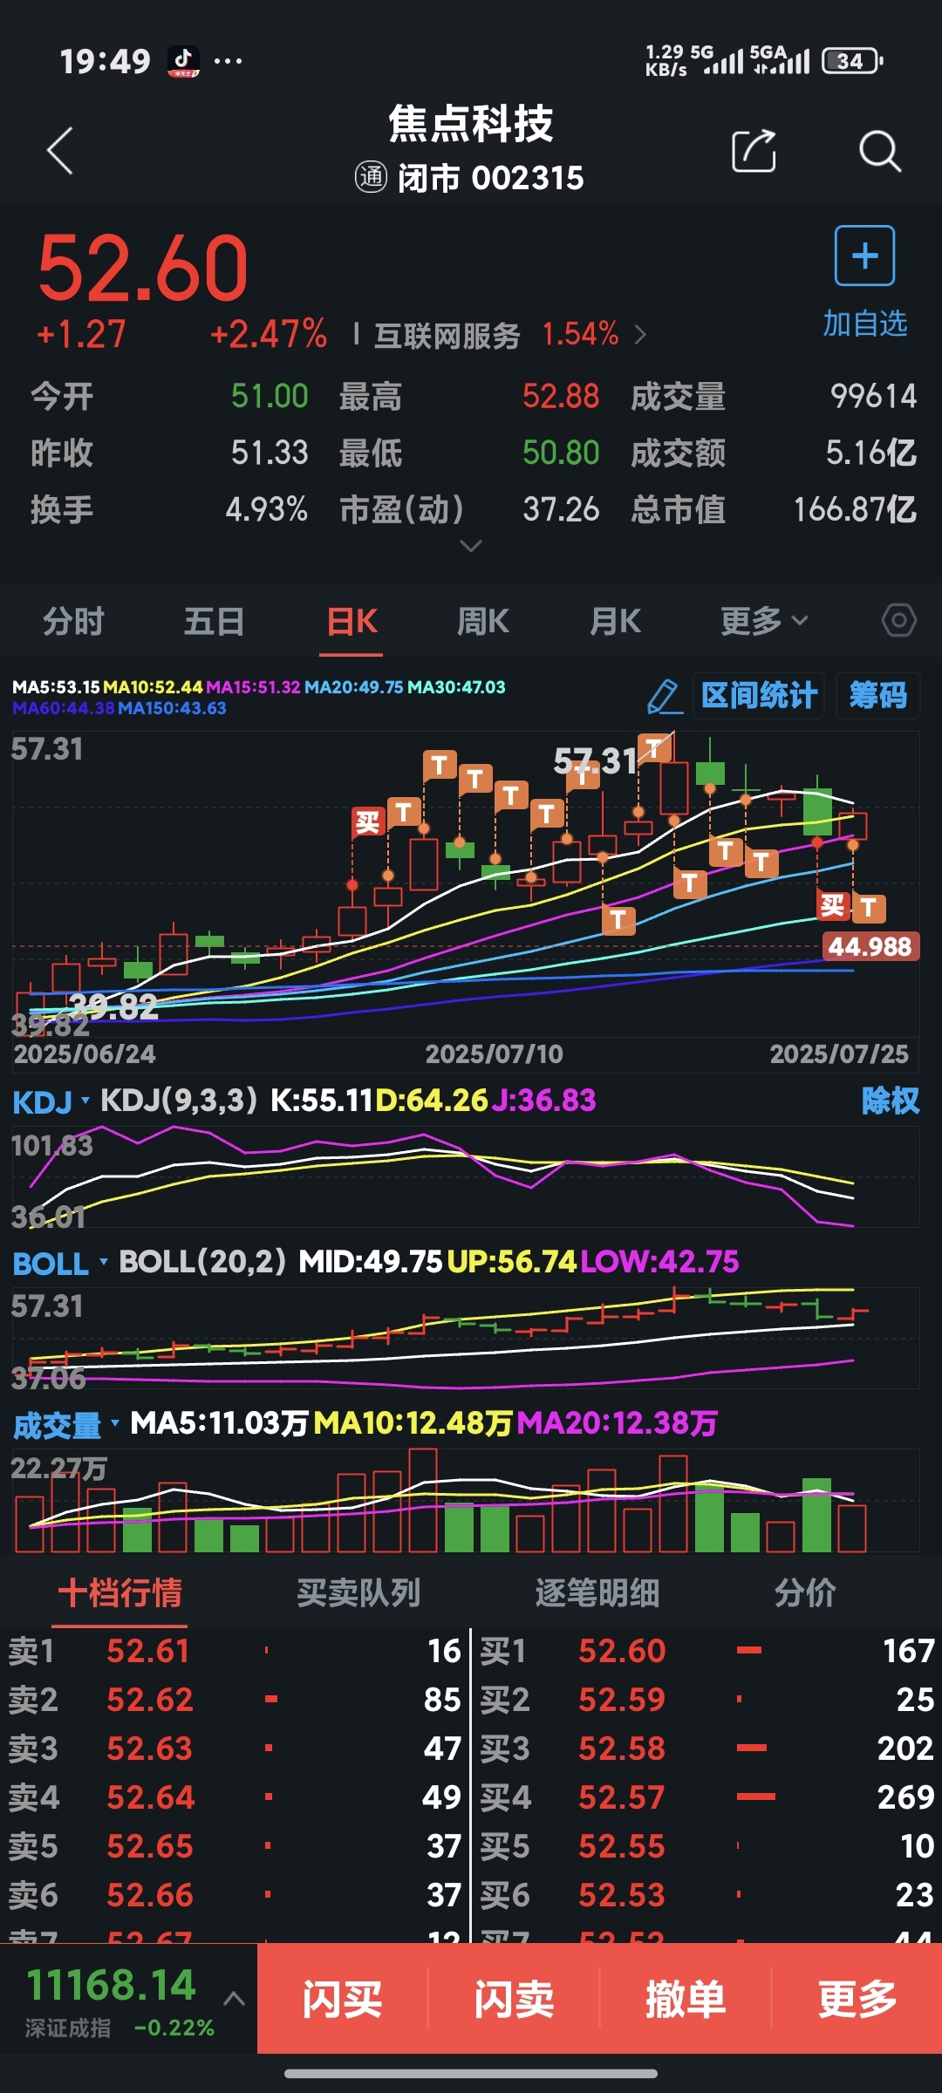Tap the pencil draw tool icon

pos(664,697)
